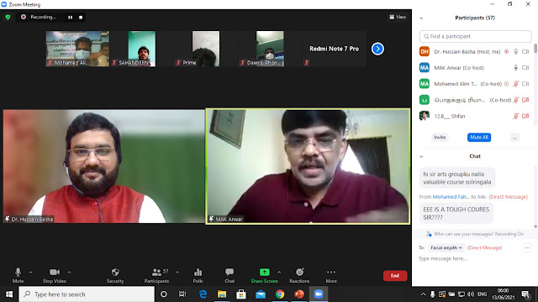This screenshot has width=538, height=302.
Task: Toggle Mohamed Alim's camera icon
Action: (x=525, y=84)
